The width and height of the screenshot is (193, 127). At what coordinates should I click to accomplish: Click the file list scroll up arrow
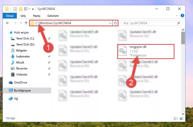[183, 30]
